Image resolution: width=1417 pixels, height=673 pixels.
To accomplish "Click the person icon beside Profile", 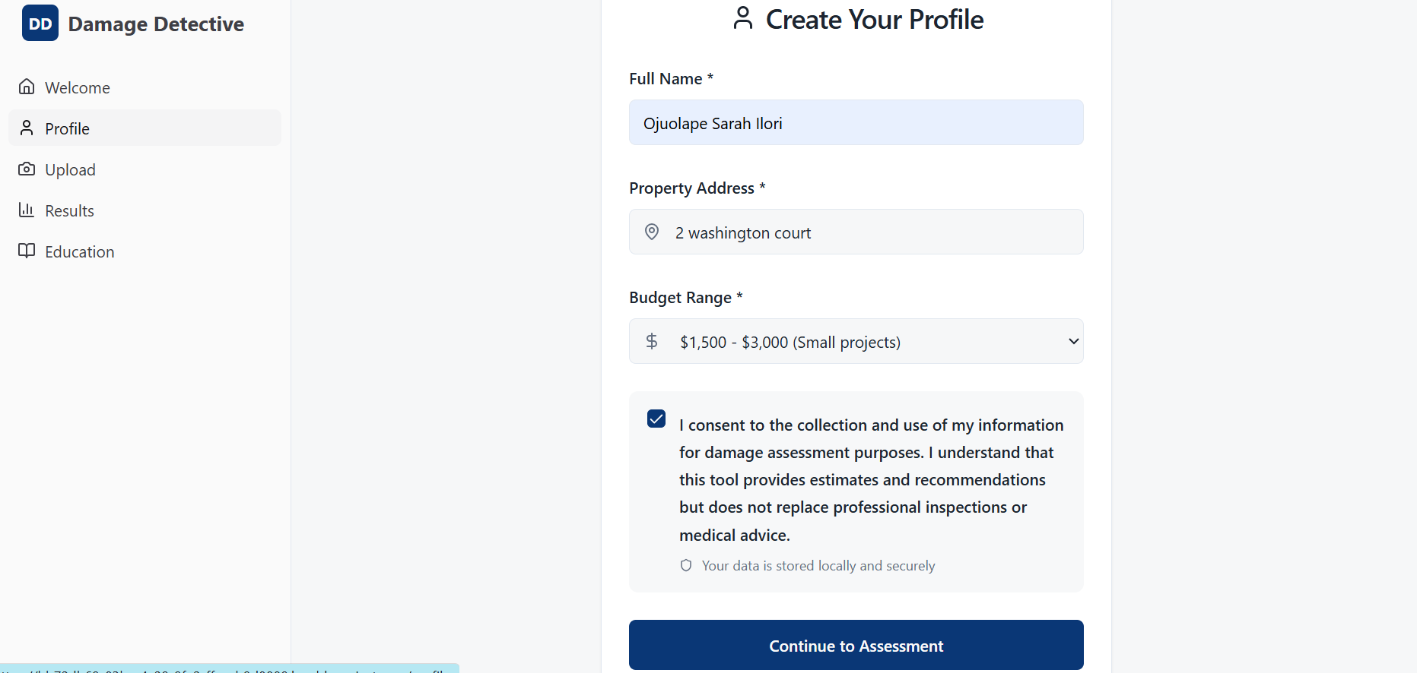I will click(x=27, y=128).
